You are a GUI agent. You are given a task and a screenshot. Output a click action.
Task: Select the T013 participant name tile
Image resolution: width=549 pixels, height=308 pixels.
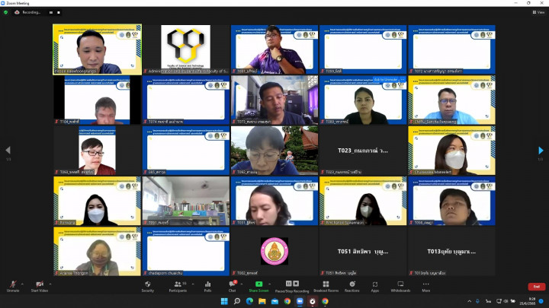tap(451, 251)
